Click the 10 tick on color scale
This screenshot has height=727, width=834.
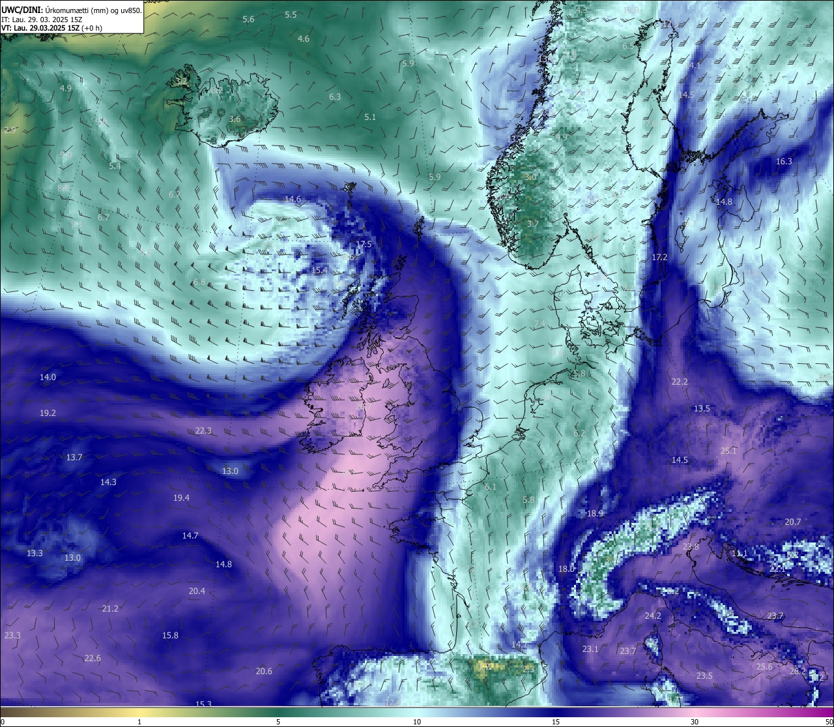point(417,722)
